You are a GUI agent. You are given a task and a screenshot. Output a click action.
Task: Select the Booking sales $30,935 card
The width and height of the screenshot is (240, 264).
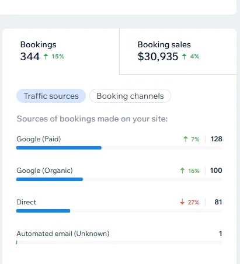[x=178, y=51]
